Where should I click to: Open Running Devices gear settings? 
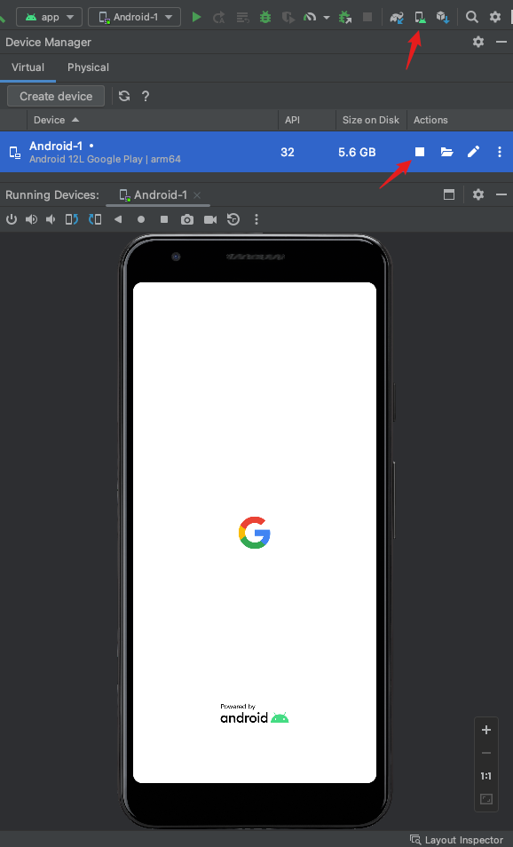tap(478, 194)
